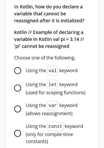
Task: Click 'keyword' text after the val chip
Action: coord(68,71)
